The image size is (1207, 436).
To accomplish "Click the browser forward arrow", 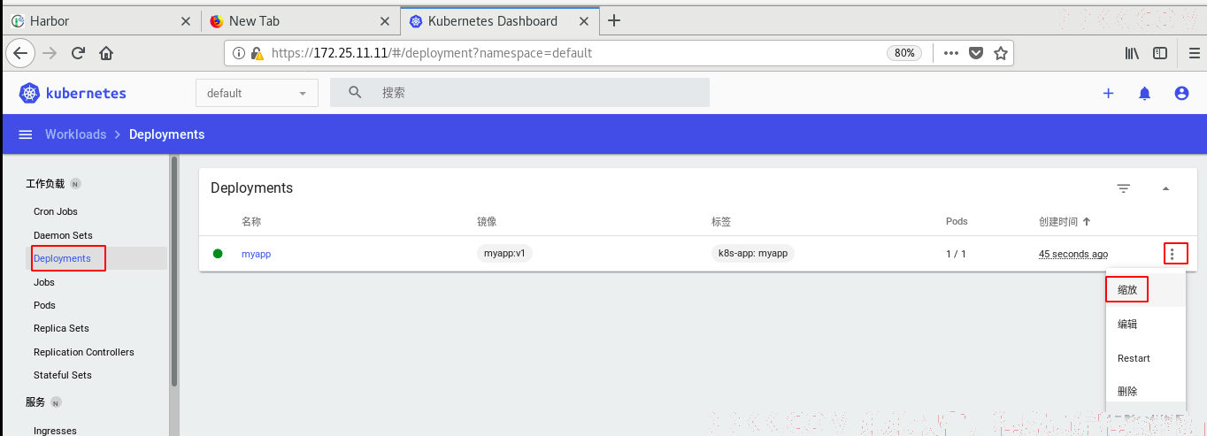I will (x=50, y=53).
